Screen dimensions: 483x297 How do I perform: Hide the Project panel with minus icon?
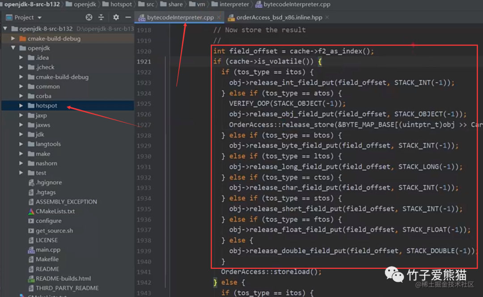(x=128, y=17)
